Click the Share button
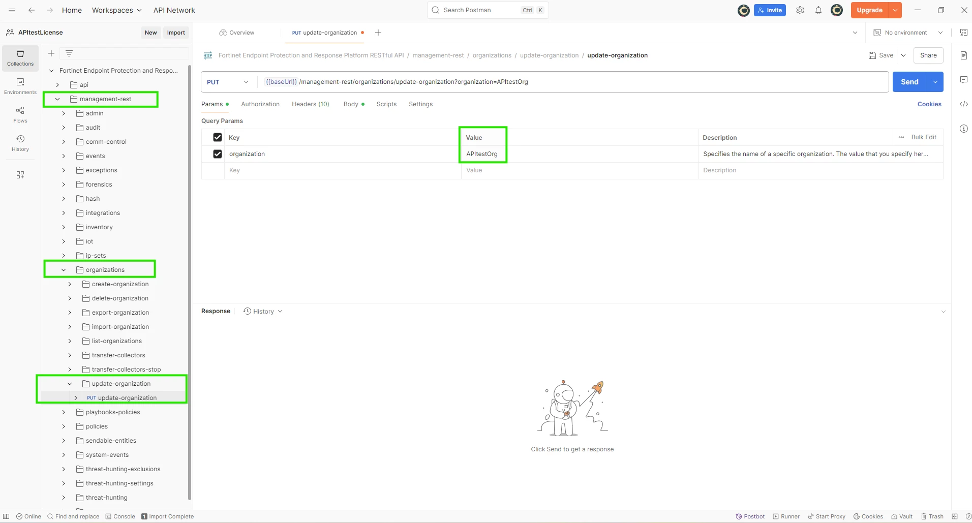Viewport: 972px width, 523px height. tap(928, 55)
